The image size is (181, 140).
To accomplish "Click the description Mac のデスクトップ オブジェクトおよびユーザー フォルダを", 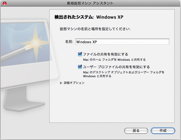I will point(124,72).
